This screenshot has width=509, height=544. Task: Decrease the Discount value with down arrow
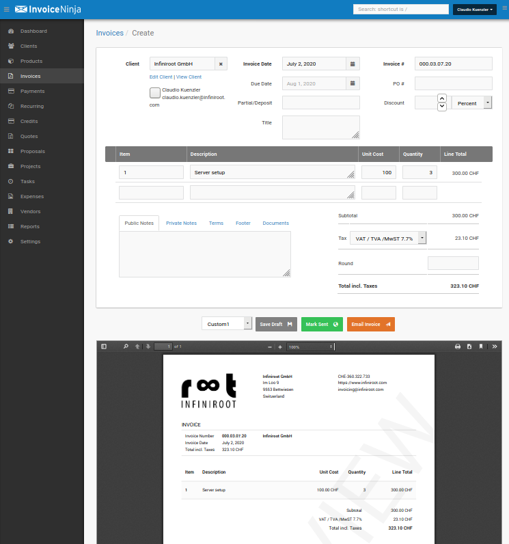point(441,107)
